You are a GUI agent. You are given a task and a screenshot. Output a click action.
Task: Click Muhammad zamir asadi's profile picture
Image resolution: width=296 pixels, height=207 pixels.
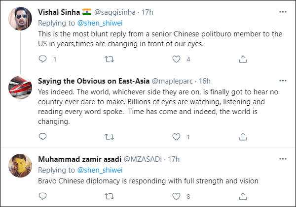(21, 167)
